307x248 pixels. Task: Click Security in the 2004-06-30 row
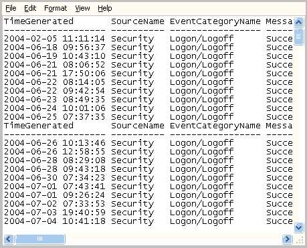(x=132, y=178)
